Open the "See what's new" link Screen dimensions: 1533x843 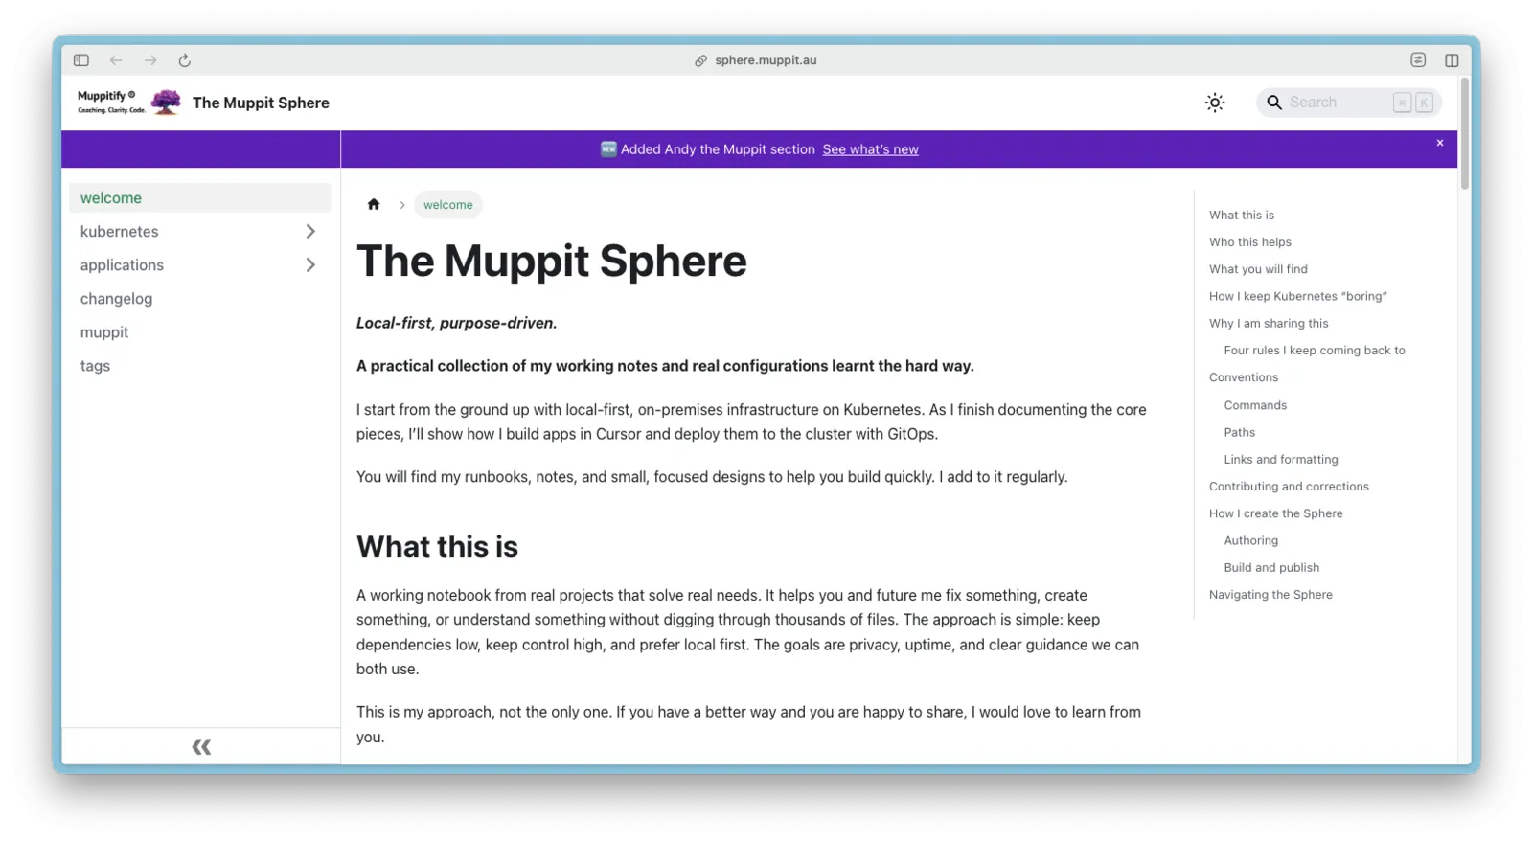pyautogui.click(x=870, y=149)
